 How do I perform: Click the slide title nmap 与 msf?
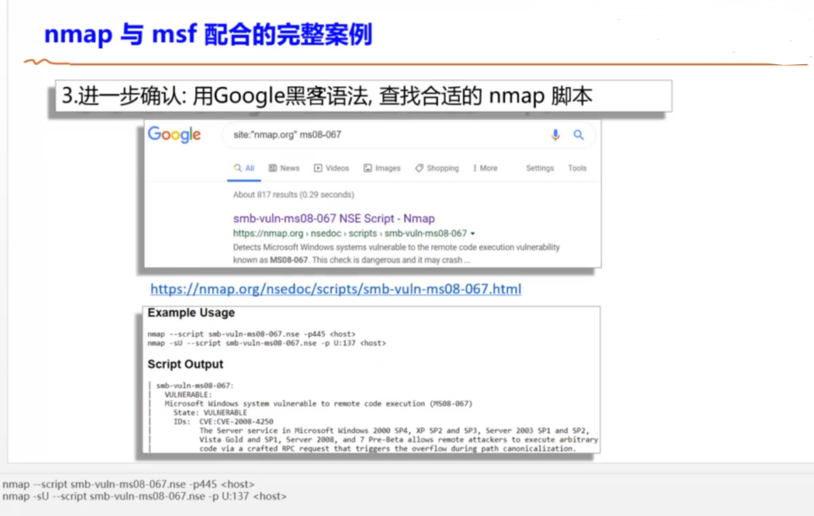[208, 34]
